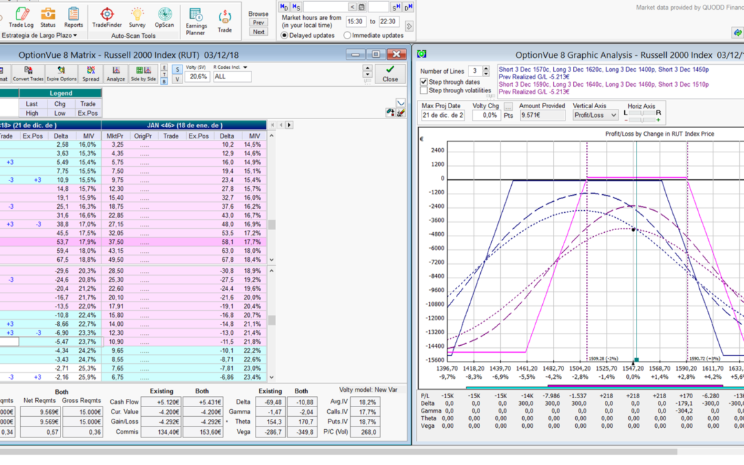
Task: Click the Volty (SV) 20,6% field
Action: [x=198, y=76]
